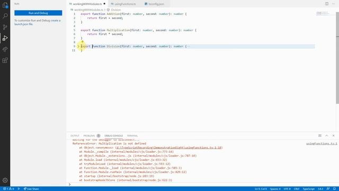Open the Live Share activity bar icon
The height and width of the screenshot is (191, 339).
(5, 49)
